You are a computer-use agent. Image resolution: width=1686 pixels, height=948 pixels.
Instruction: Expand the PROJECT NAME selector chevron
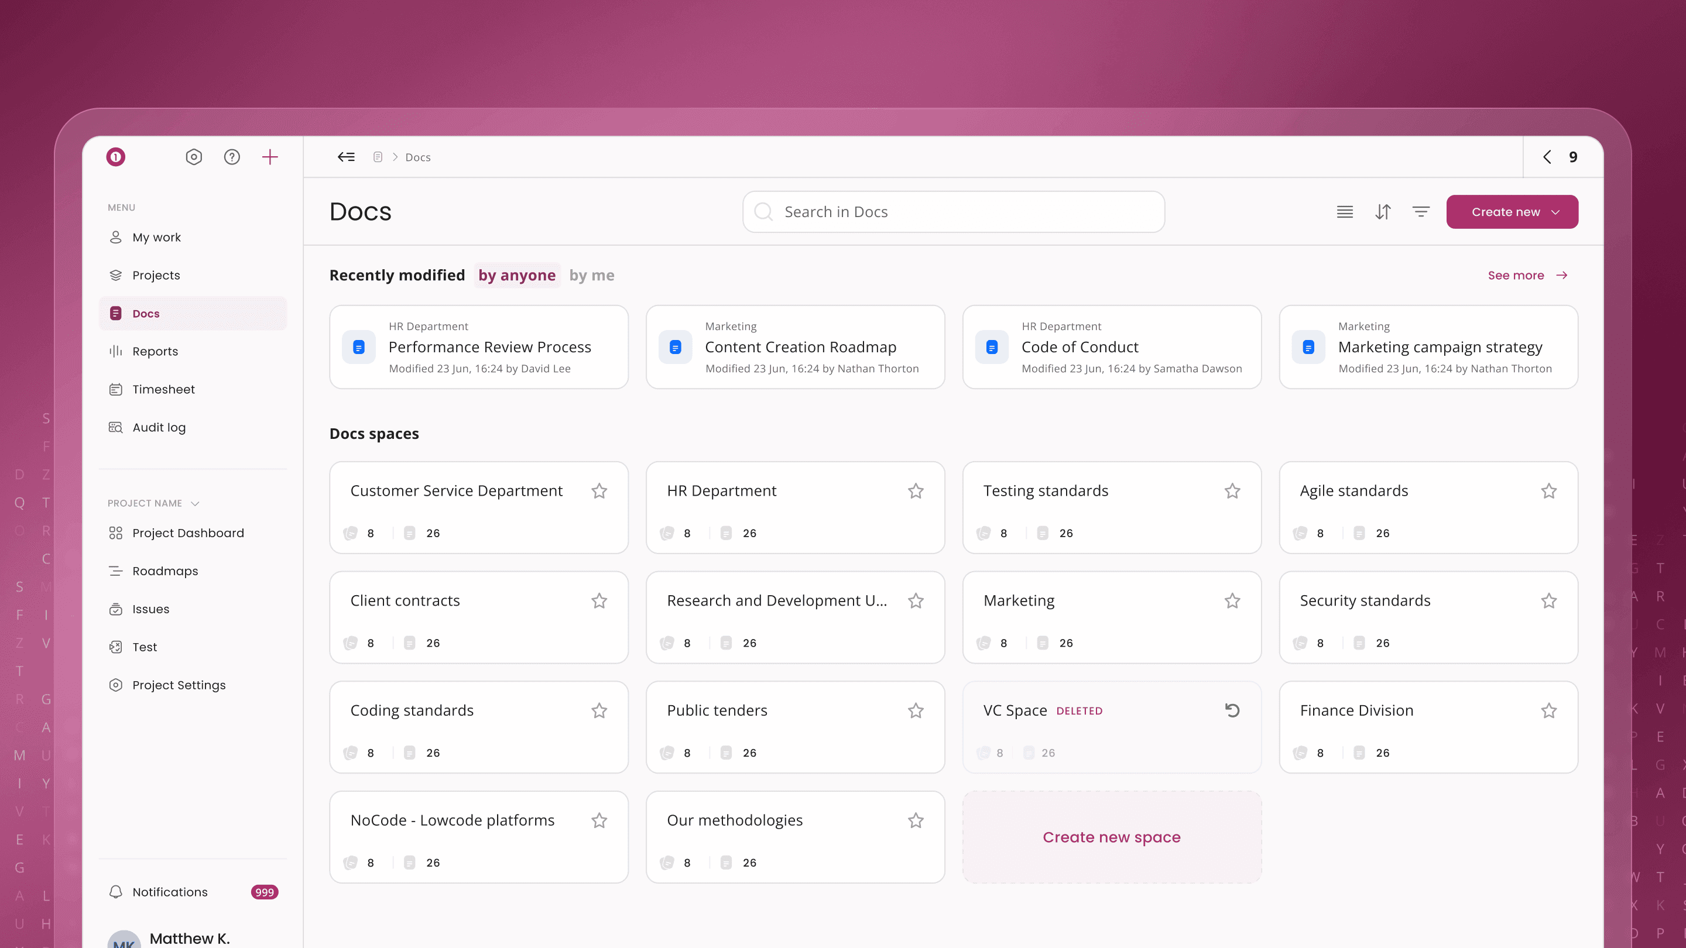[195, 504]
